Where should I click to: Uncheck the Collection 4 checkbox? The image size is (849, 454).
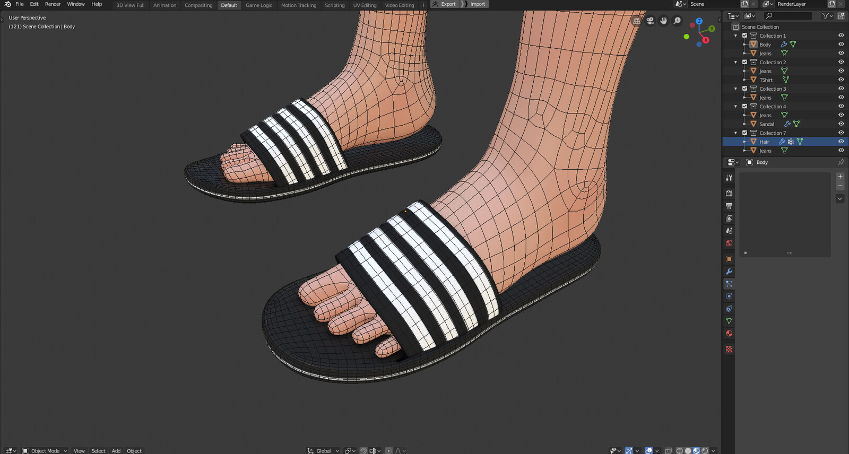tap(744, 106)
